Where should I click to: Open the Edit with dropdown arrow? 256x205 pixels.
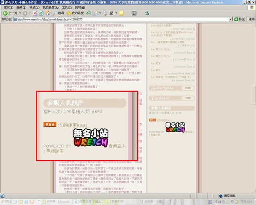[x=116, y=13]
